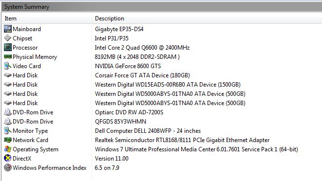Select the Chipset diamond icon
Screen dimensions: 322x181
point(8,38)
